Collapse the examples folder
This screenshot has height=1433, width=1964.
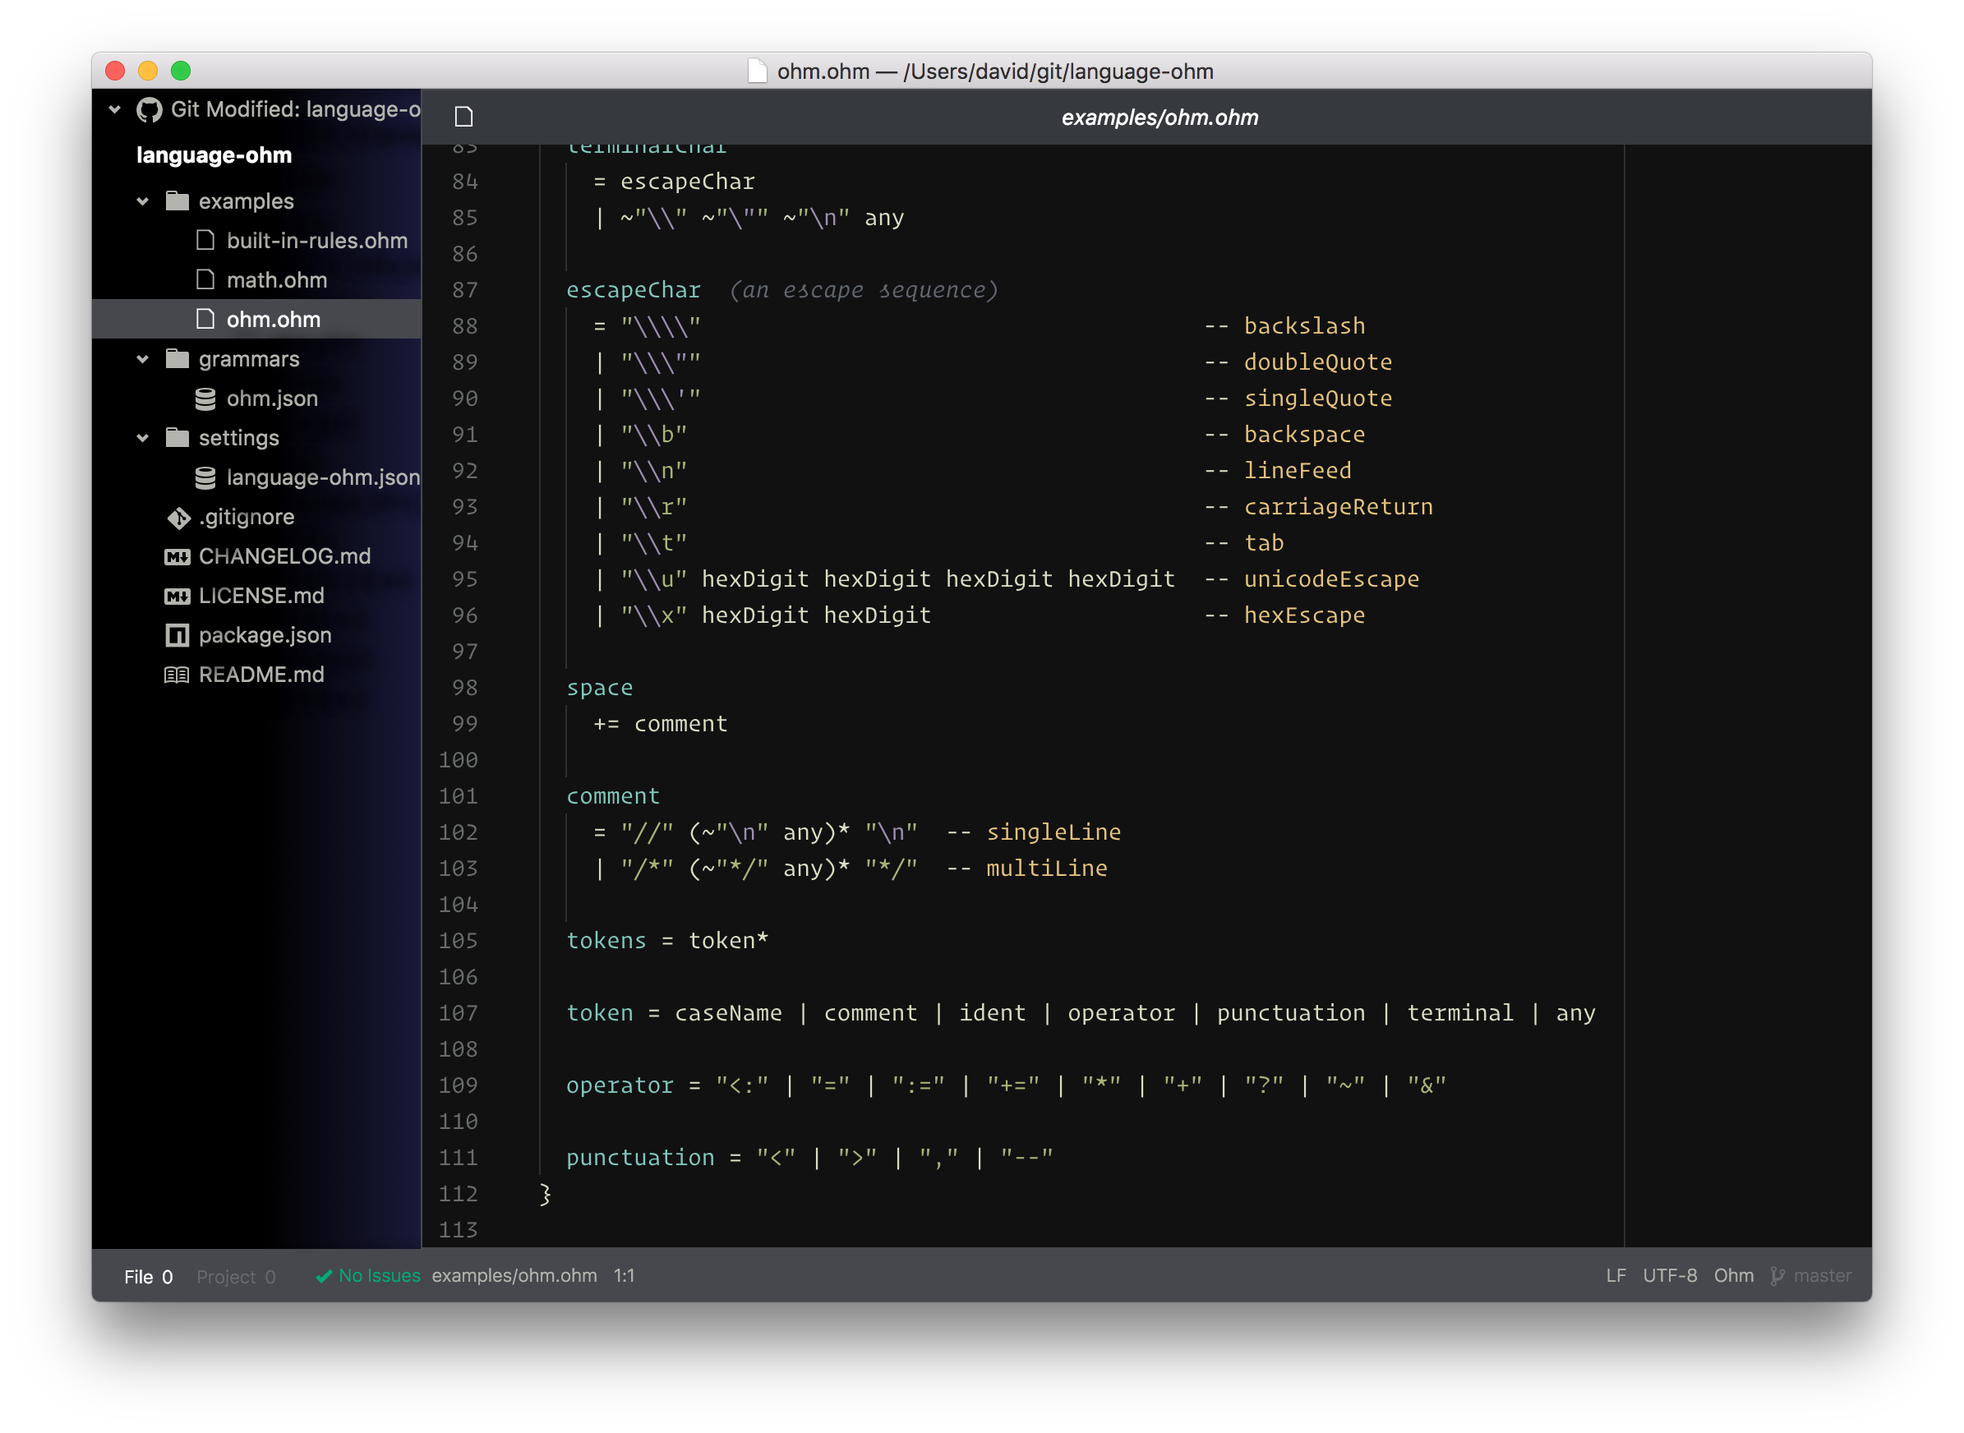[x=143, y=201]
